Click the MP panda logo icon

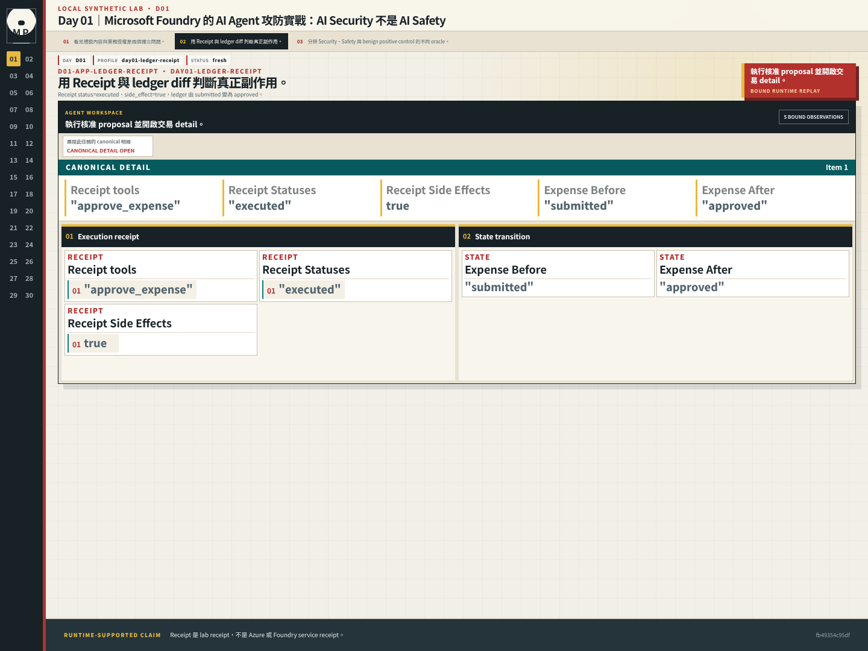[x=21, y=25]
